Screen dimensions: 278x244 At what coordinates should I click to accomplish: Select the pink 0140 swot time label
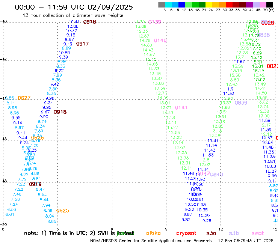tap(160, 41)
